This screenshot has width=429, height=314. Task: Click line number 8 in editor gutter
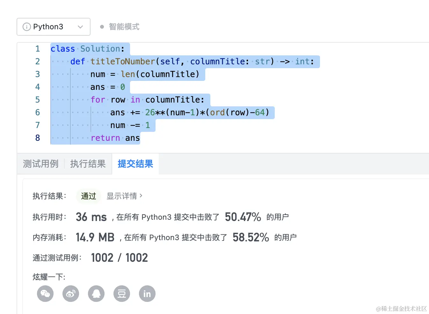click(38, 138)
